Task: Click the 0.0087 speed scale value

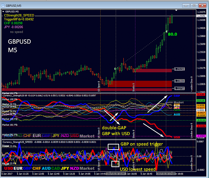Action: coord(200,142)
